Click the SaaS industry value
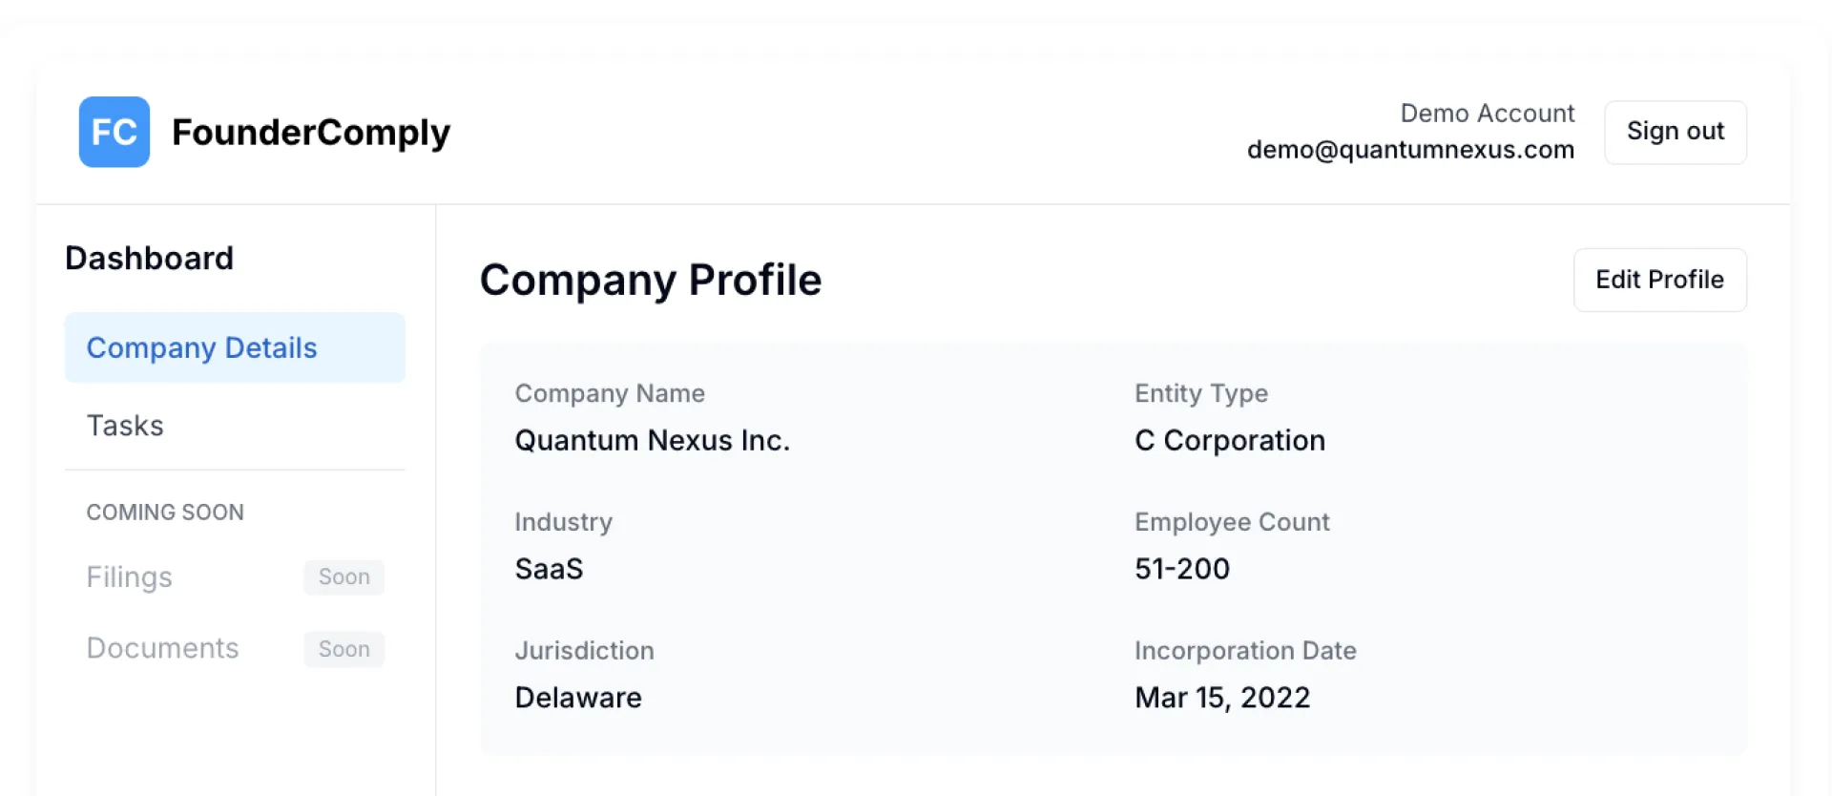1832x796 pixels. (549, 569)
